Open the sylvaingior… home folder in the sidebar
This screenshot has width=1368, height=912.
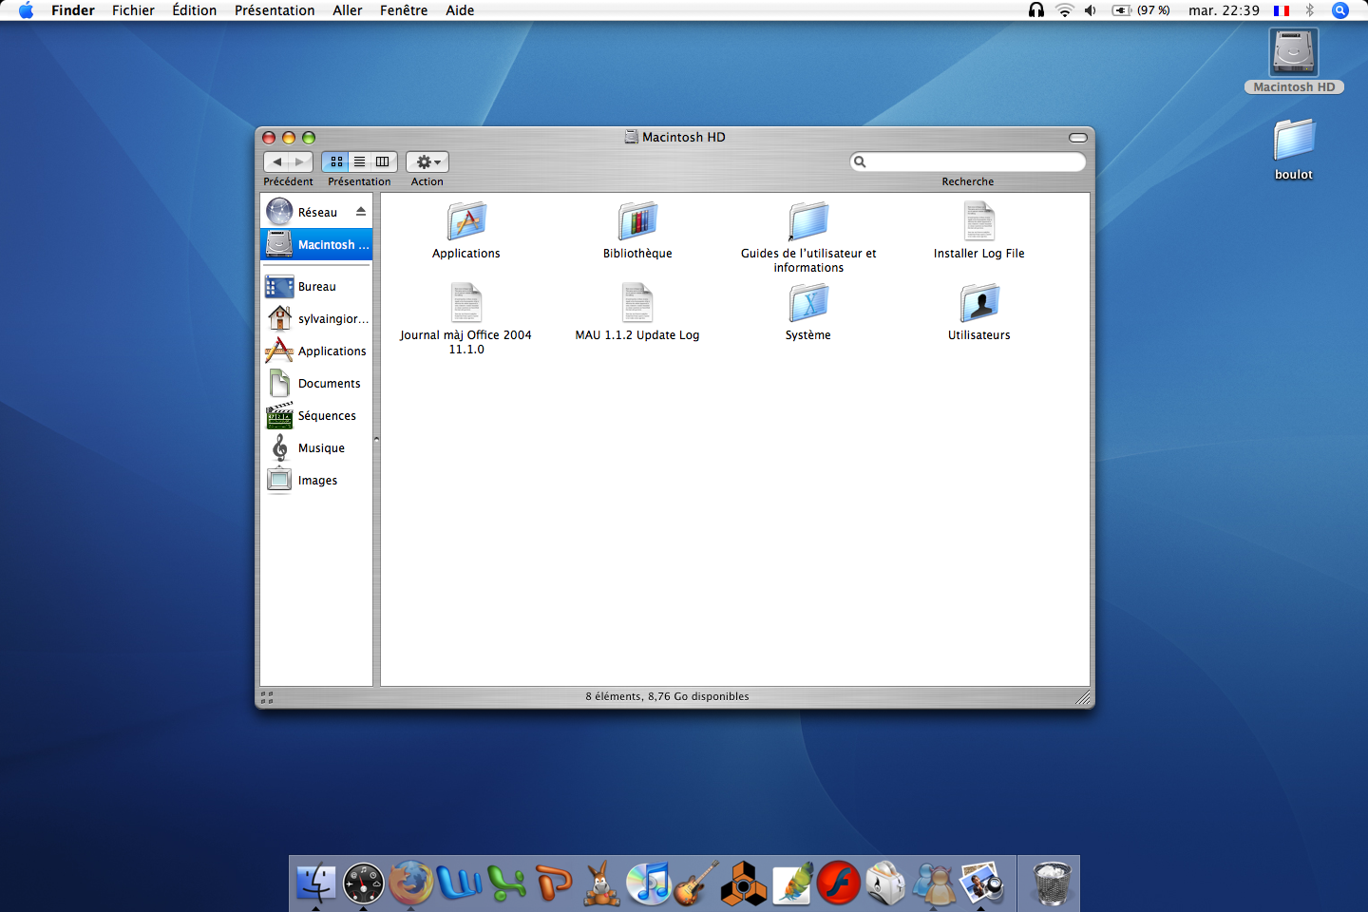point(316,318)
